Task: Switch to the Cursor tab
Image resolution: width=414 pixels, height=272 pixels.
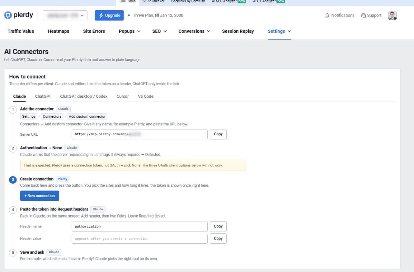Action: tap(123, 96)
